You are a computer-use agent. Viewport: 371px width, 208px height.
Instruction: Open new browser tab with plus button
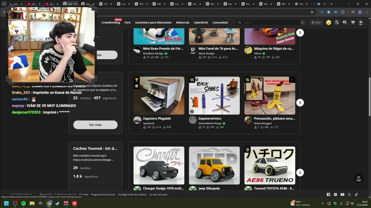point(331,4)
